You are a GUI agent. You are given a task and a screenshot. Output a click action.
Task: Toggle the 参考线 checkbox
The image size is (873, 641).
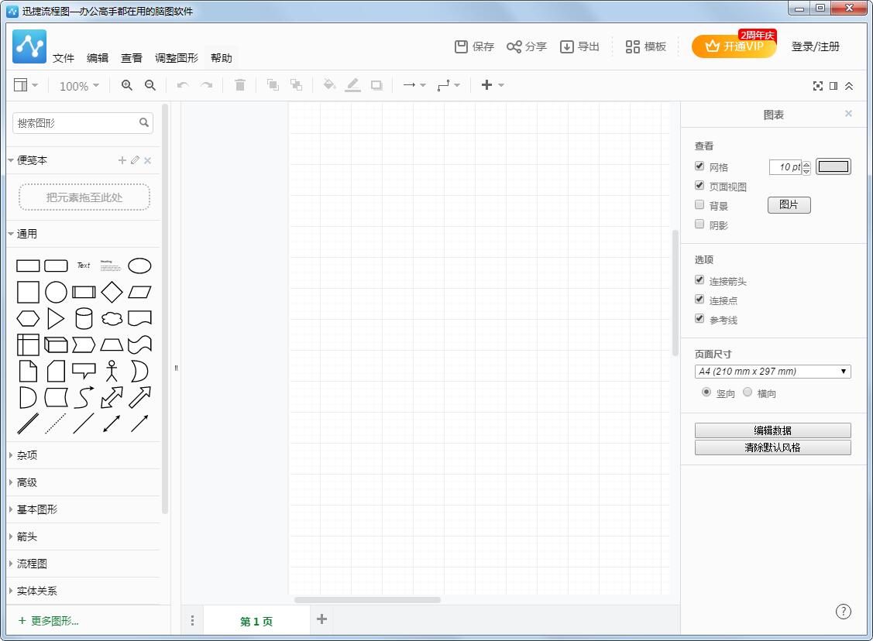pyautogui.click(x=699, y=319)
